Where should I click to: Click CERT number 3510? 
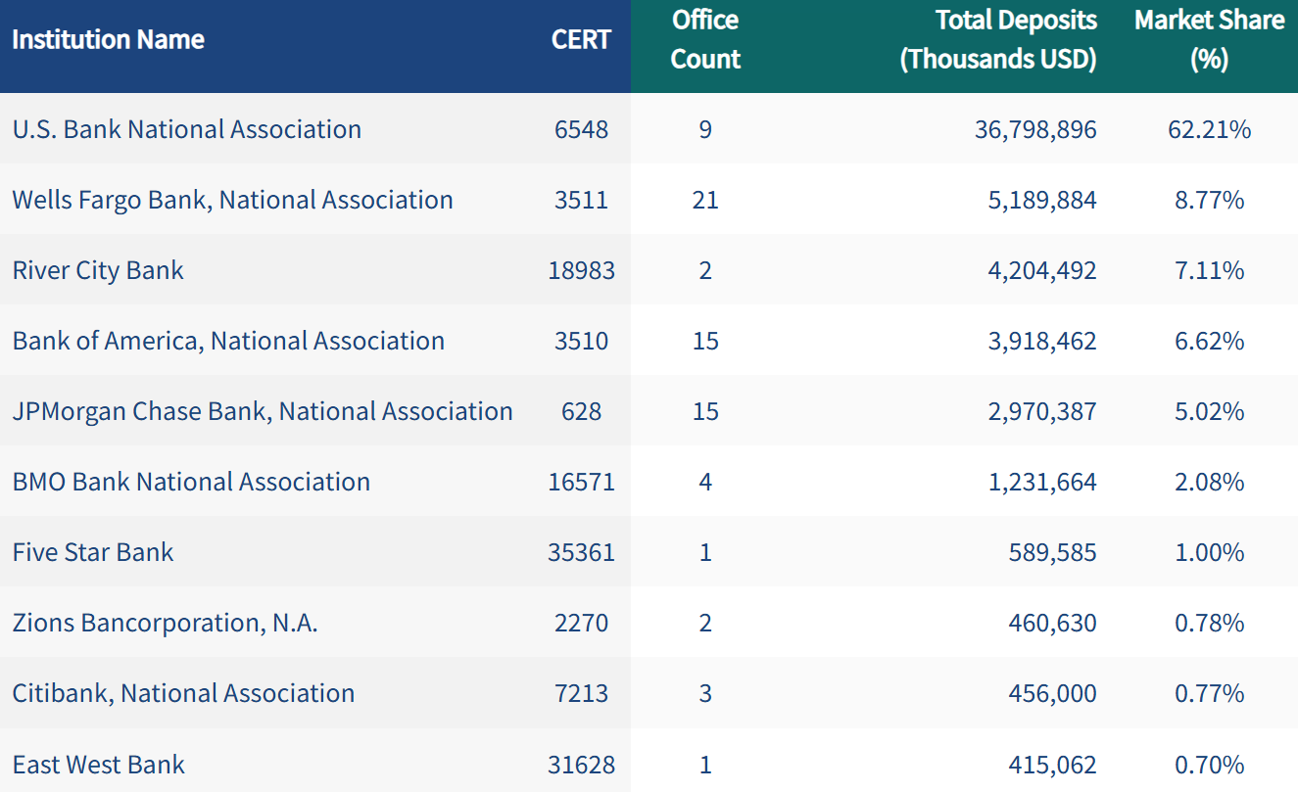click(582, 341)
